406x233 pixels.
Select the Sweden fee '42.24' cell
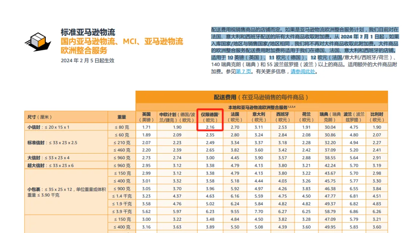click(330, 166)
